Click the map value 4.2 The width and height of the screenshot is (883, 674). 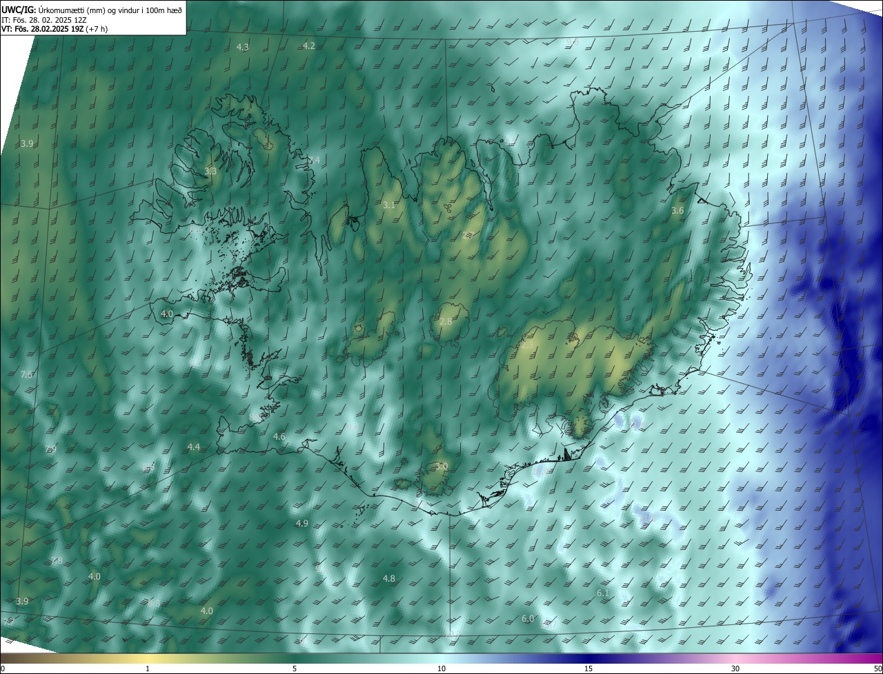tap(309, 45)
